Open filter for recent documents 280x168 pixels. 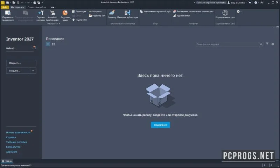pyautogui.click(x=267, y=44)
